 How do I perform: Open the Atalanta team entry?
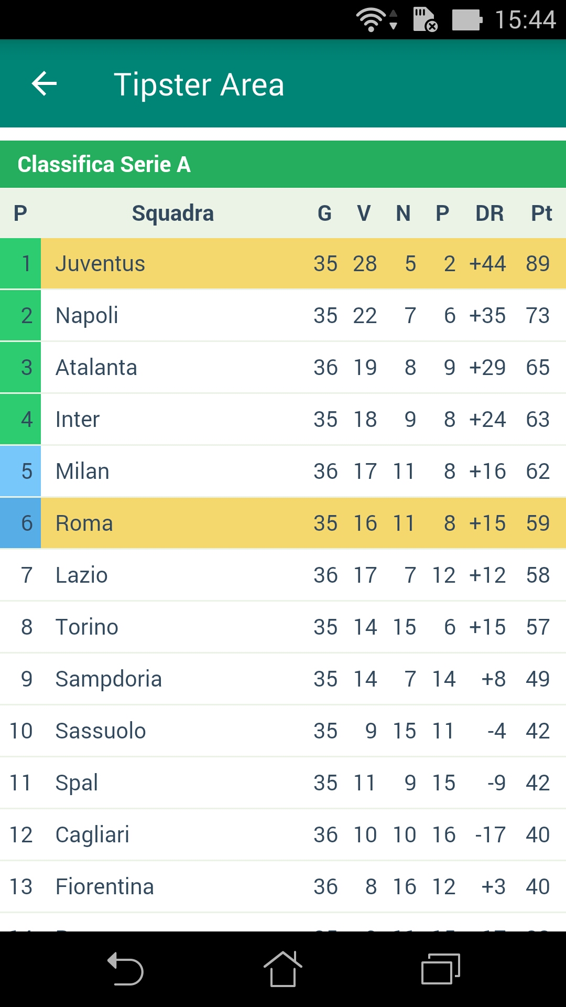[283, 367]
